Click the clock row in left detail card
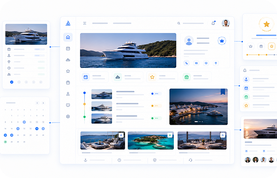This screenshot has height=178, width=277. 26,68
